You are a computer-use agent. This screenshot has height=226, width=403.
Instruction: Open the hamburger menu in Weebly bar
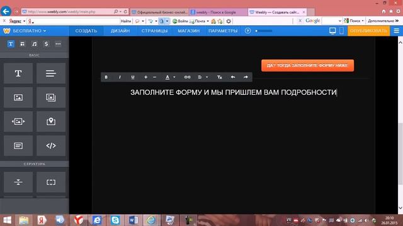pyautogui.click(x=397, y=31)
